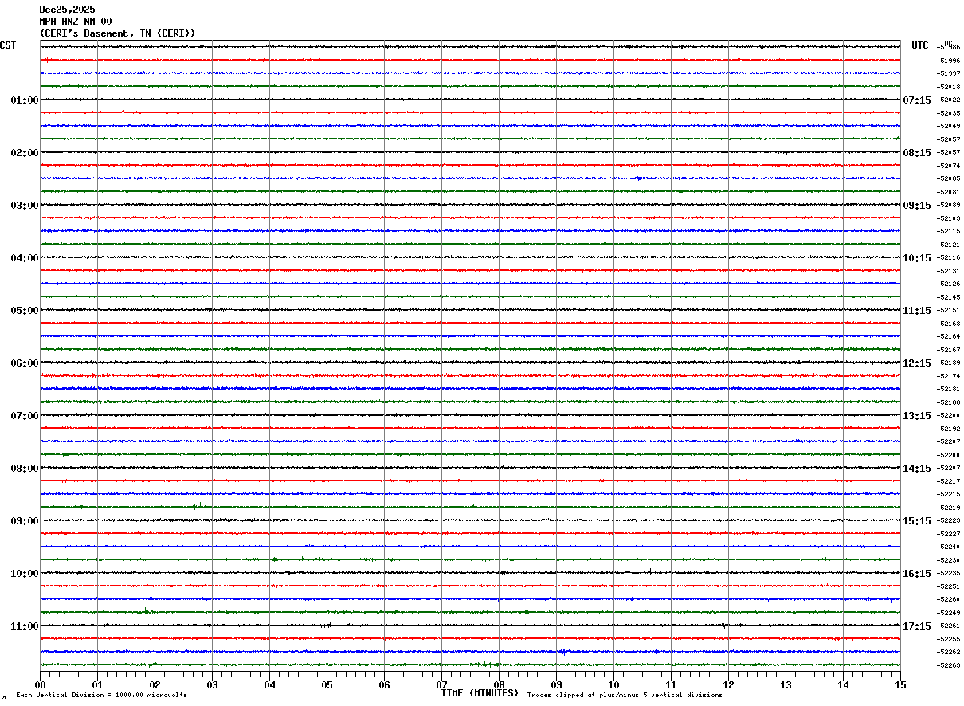Click the 12:15 UTC row label
Screen dimensions: 964x706
917,363
